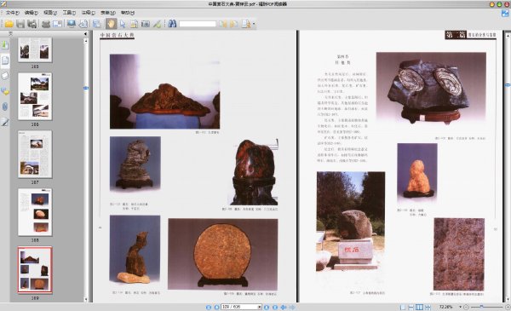
Task: Click the zoom out minus button
Action: [467, 307]
